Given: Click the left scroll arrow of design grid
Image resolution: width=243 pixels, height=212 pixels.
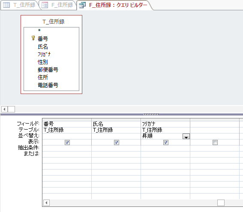Looking at the screenshot, I should pyautogui.click(x=46, y=203).
